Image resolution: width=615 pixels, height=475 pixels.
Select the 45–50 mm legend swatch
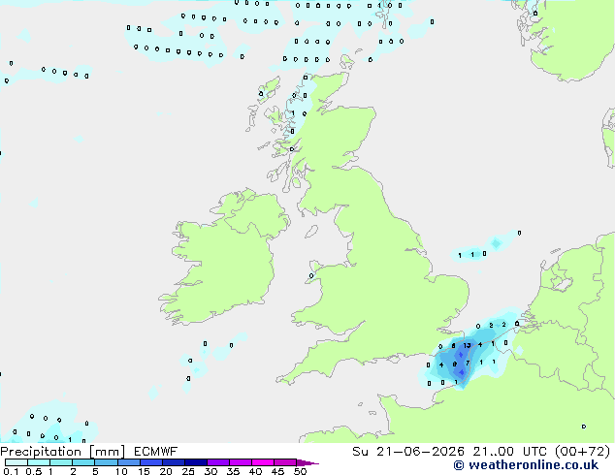click(x=285, y=462)
